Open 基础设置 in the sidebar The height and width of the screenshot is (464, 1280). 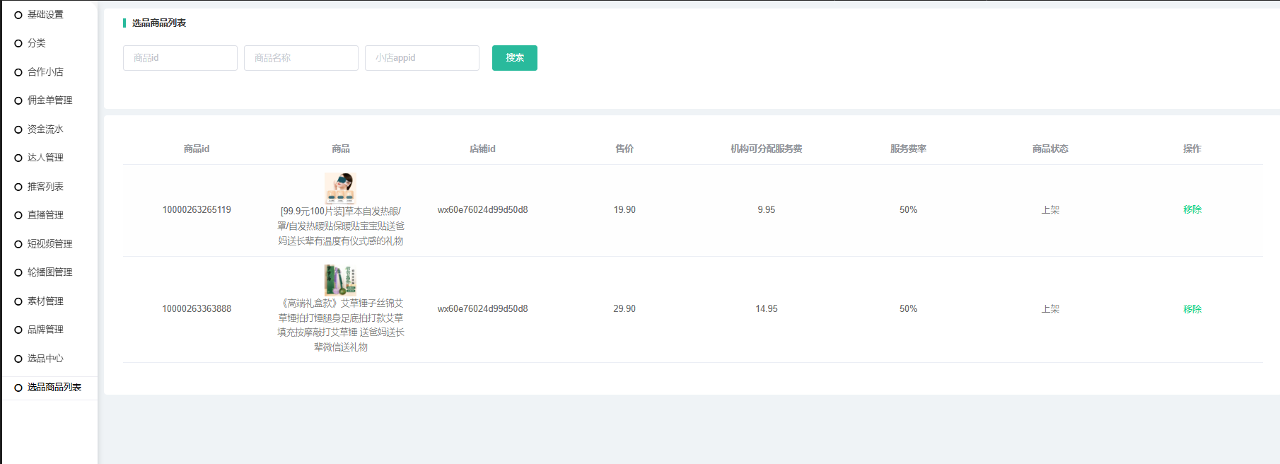point(45,15)
